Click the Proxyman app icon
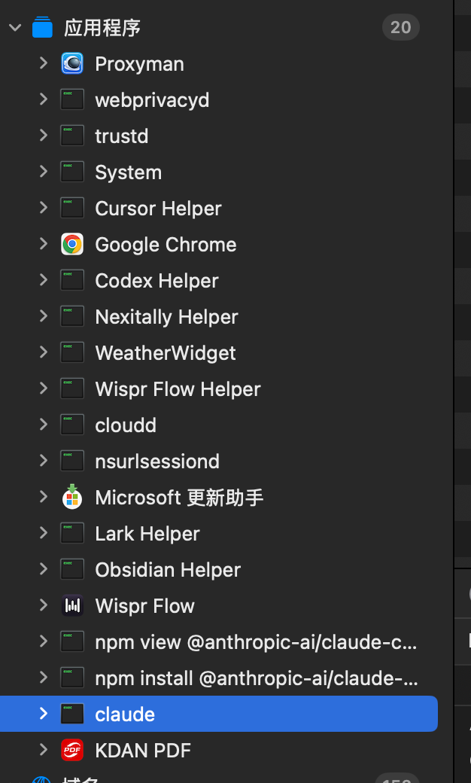Screen dimensions: 471x783 [72, 64]
